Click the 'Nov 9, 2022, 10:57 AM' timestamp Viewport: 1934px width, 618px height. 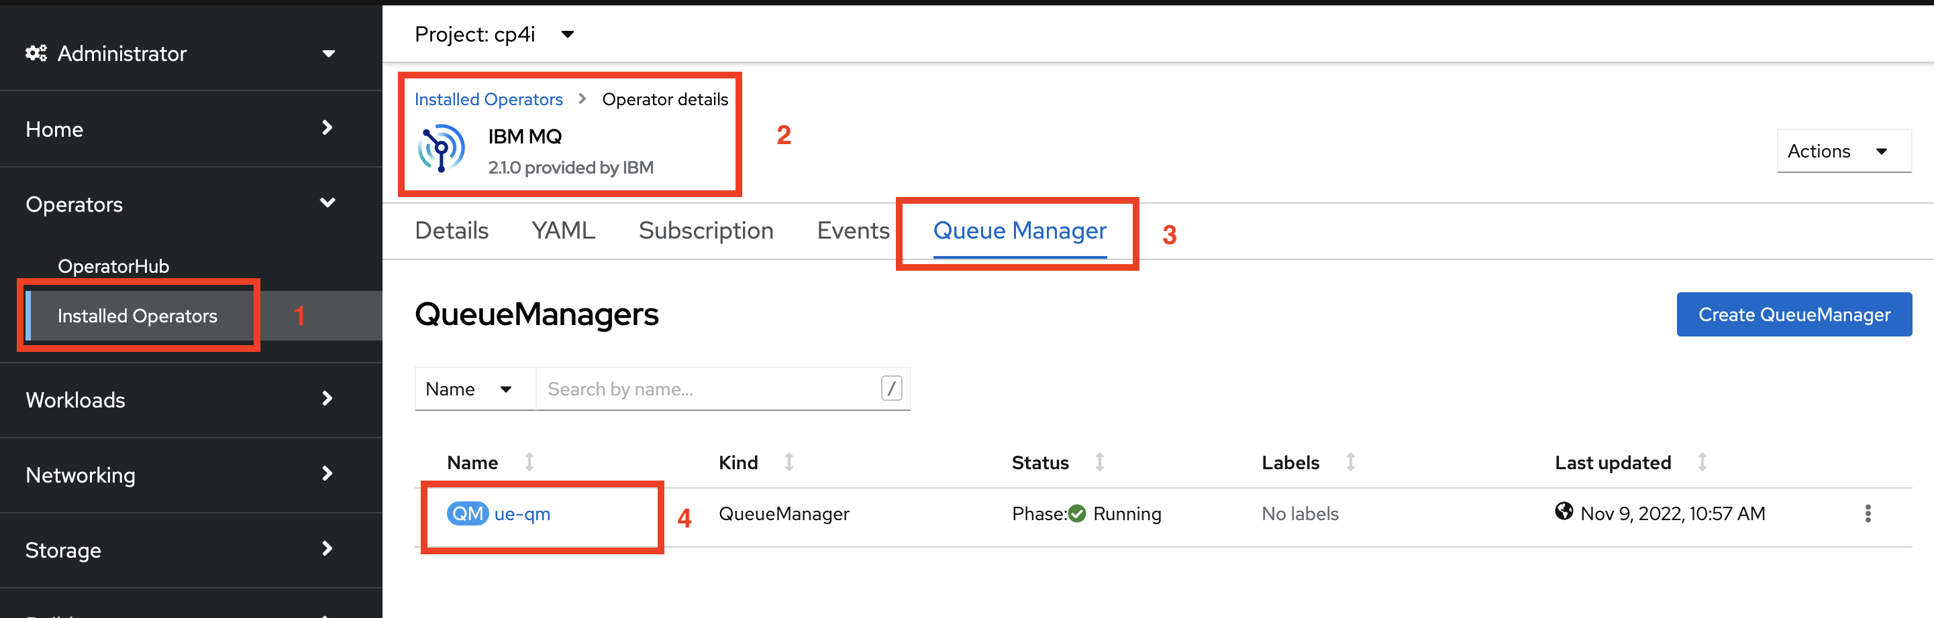click(x=1673, y=513)
